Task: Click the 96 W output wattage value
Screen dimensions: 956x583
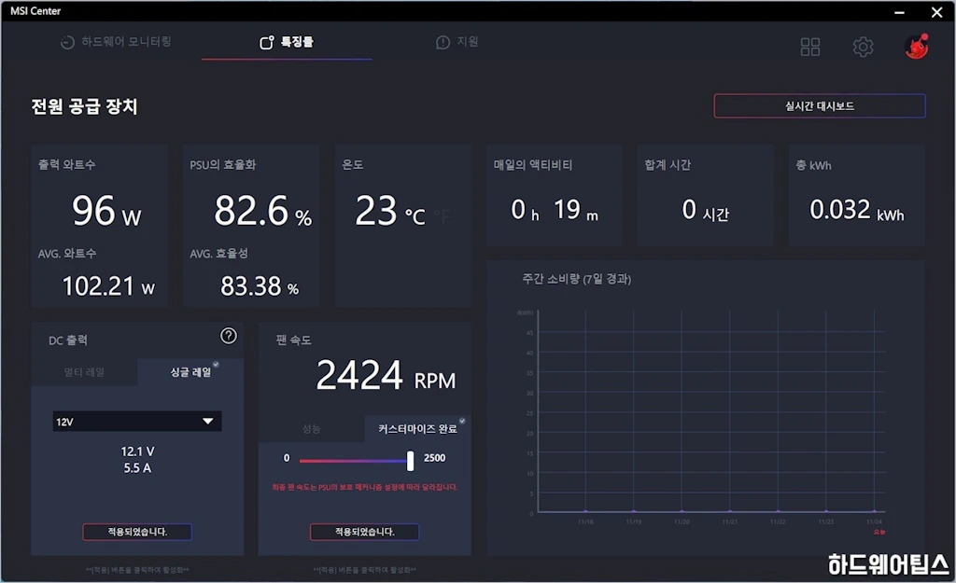Action: point(106,212)
